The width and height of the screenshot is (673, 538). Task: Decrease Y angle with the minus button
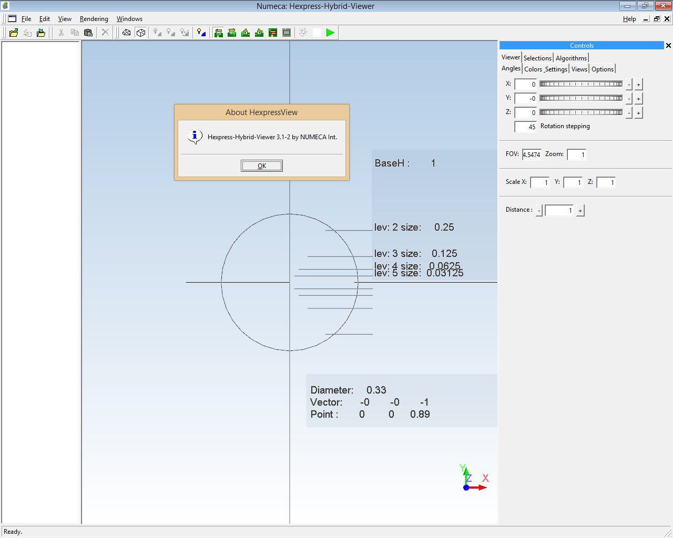click(x=629, y=99)
